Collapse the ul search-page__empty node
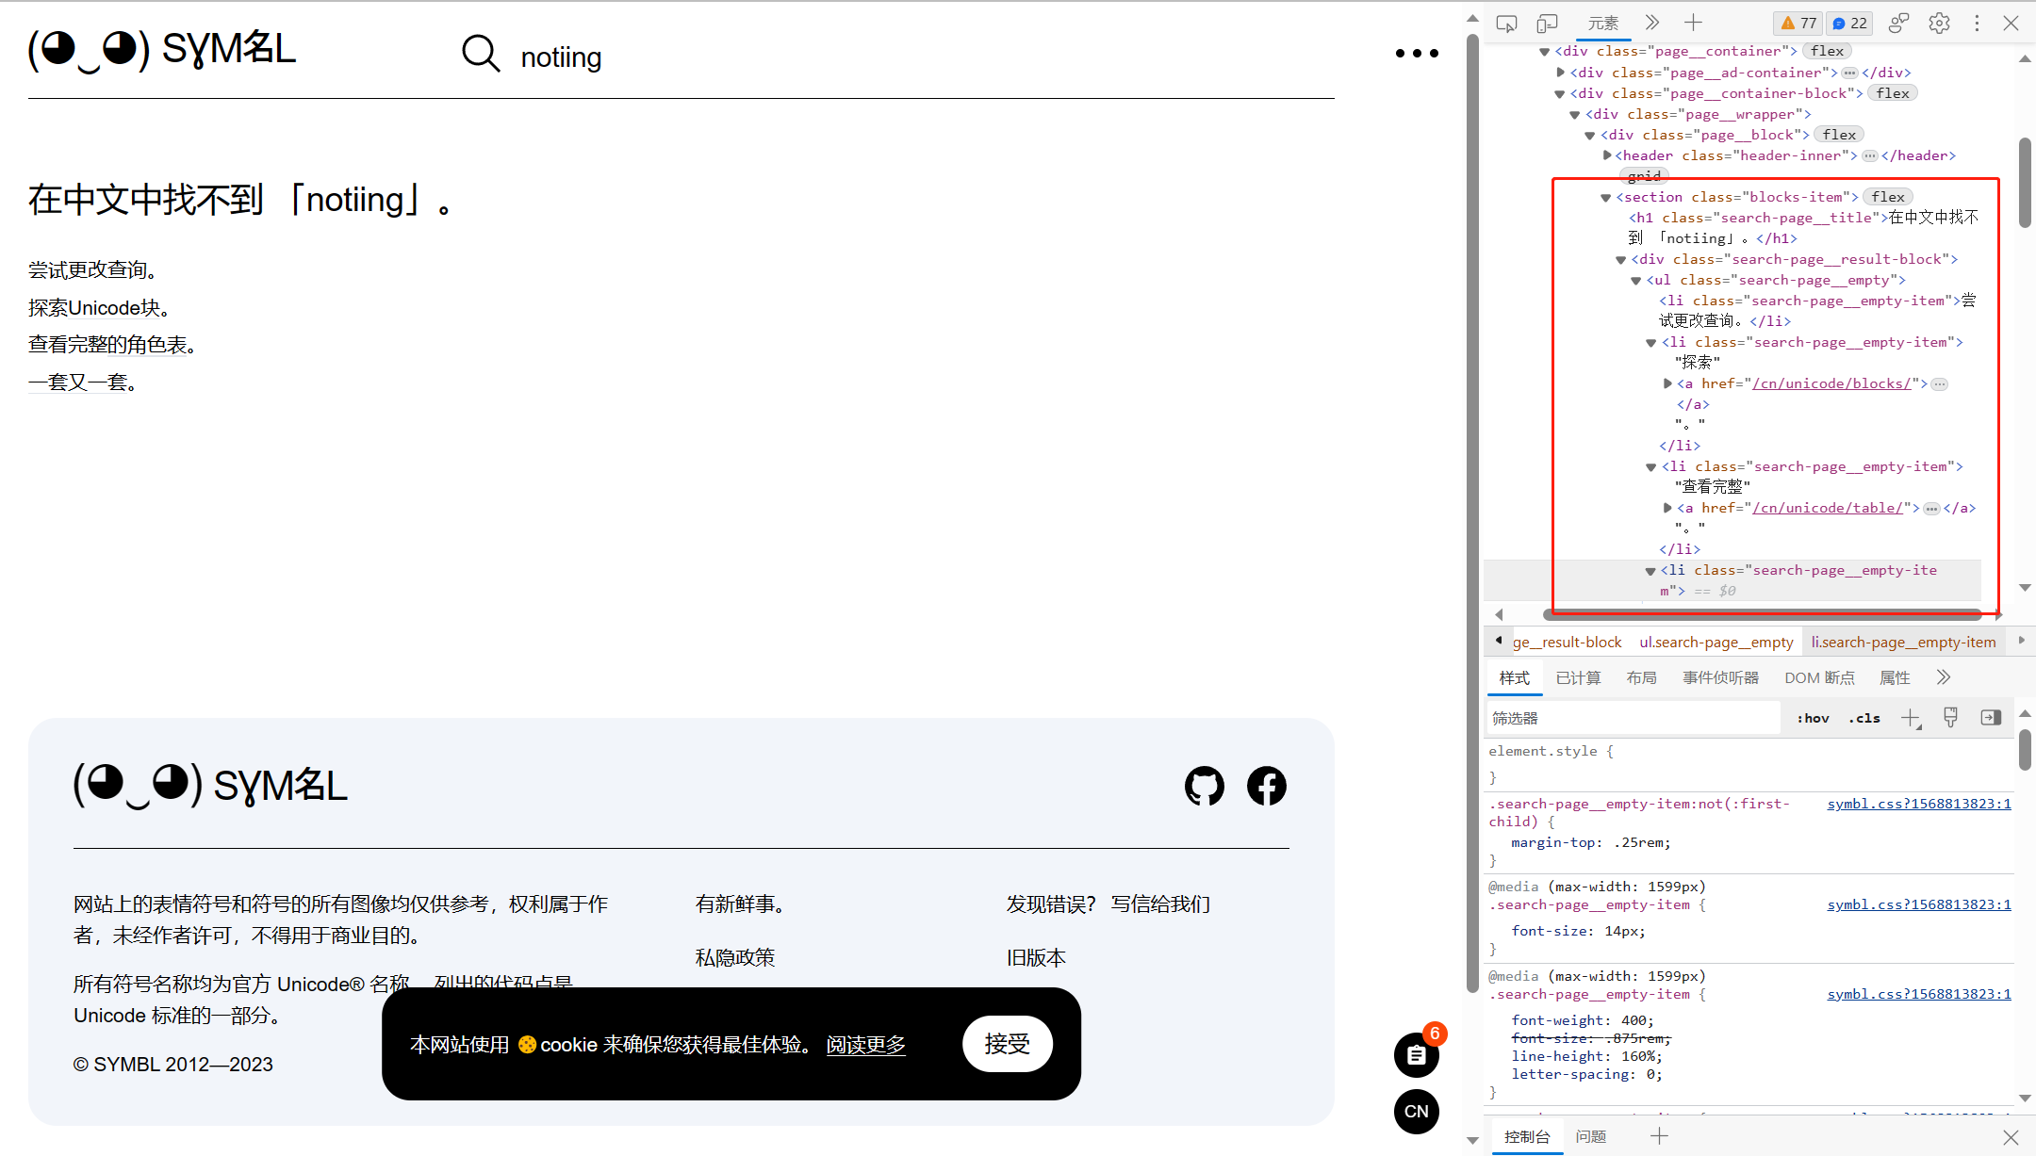The image size is (2036, 1156). (x=1635, y=281)
